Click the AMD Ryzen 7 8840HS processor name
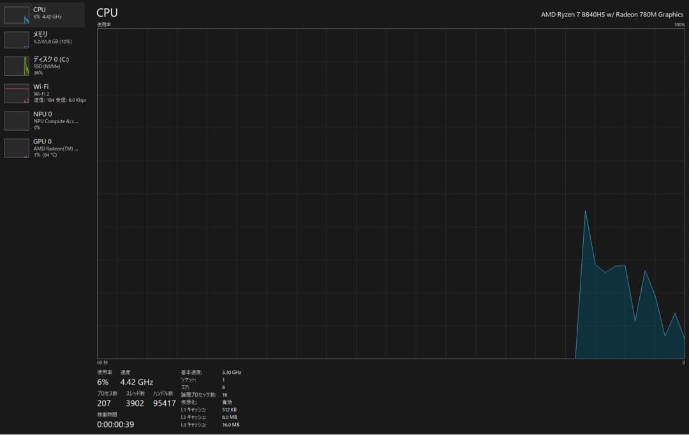The width and height of the screenshot is (689, 435). pyautogui.click(x=612, y=15)
